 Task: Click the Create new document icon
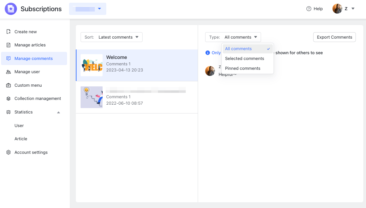(8, 32)
